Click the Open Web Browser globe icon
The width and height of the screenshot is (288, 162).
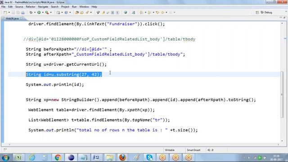point(126,13)
